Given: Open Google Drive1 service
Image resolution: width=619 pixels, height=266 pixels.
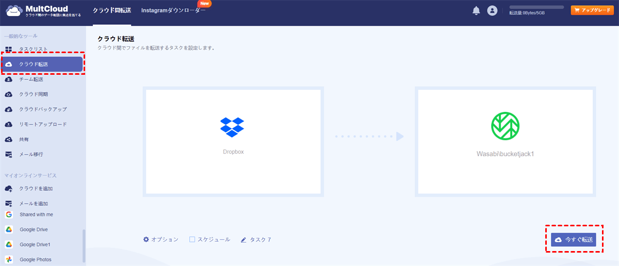Looking at the screenshot, I should point(35,244).
